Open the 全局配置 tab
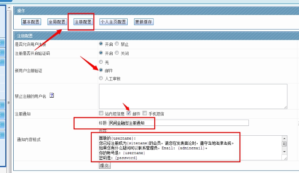The width and height of the screenshot is (299, 173). point(57,22)
